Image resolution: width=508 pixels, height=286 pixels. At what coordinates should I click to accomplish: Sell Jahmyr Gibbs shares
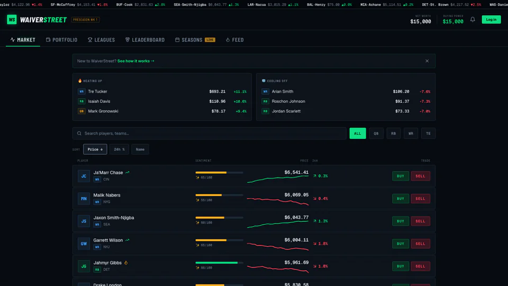click(421, 266)
